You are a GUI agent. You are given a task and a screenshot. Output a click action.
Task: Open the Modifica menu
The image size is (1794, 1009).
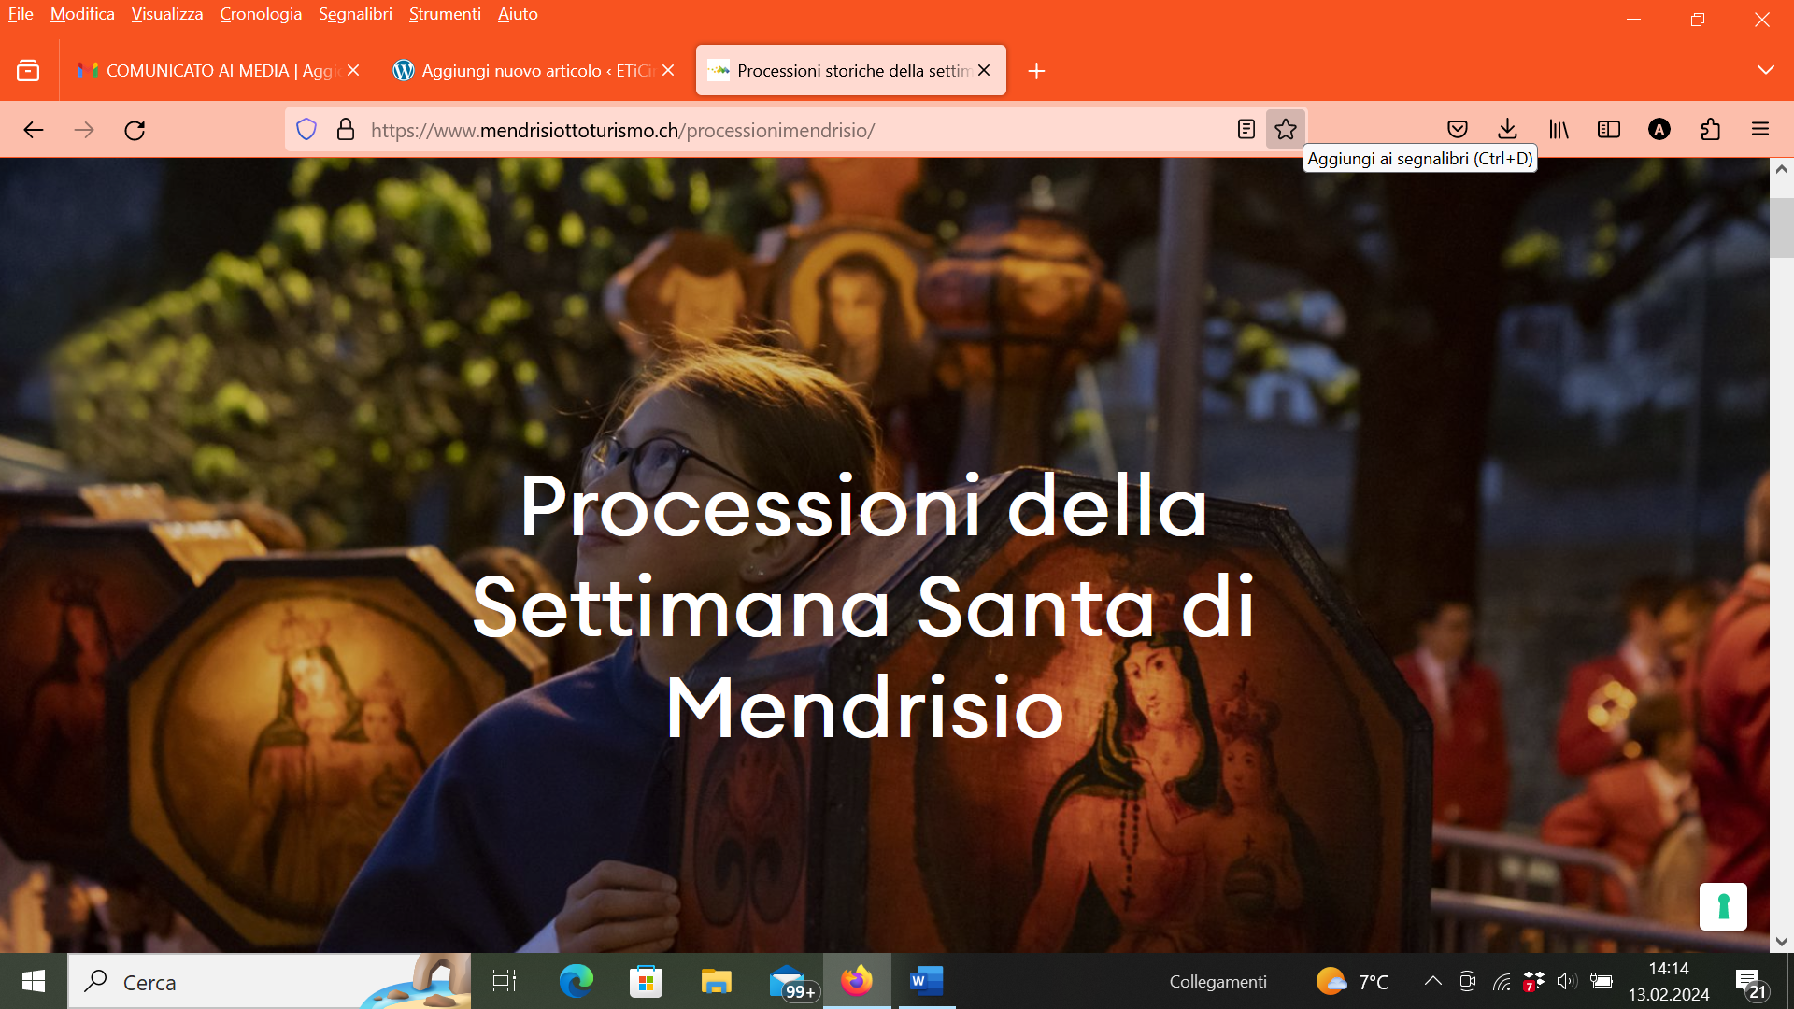click(82, 14)
